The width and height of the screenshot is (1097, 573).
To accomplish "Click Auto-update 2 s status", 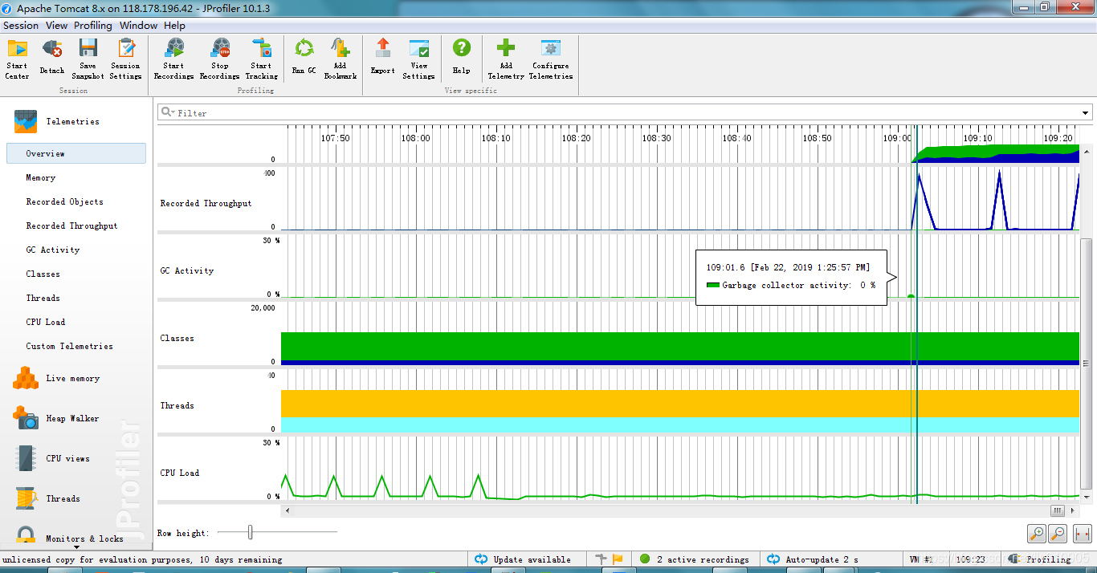I will [814, 559].
